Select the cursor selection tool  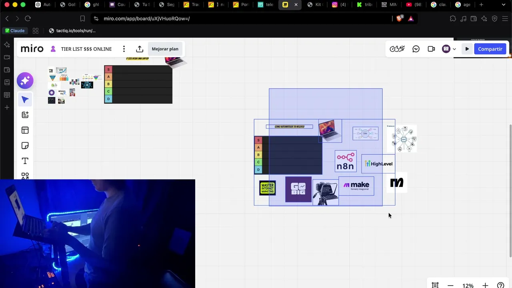pyautogui.click(x=25, y=100)
